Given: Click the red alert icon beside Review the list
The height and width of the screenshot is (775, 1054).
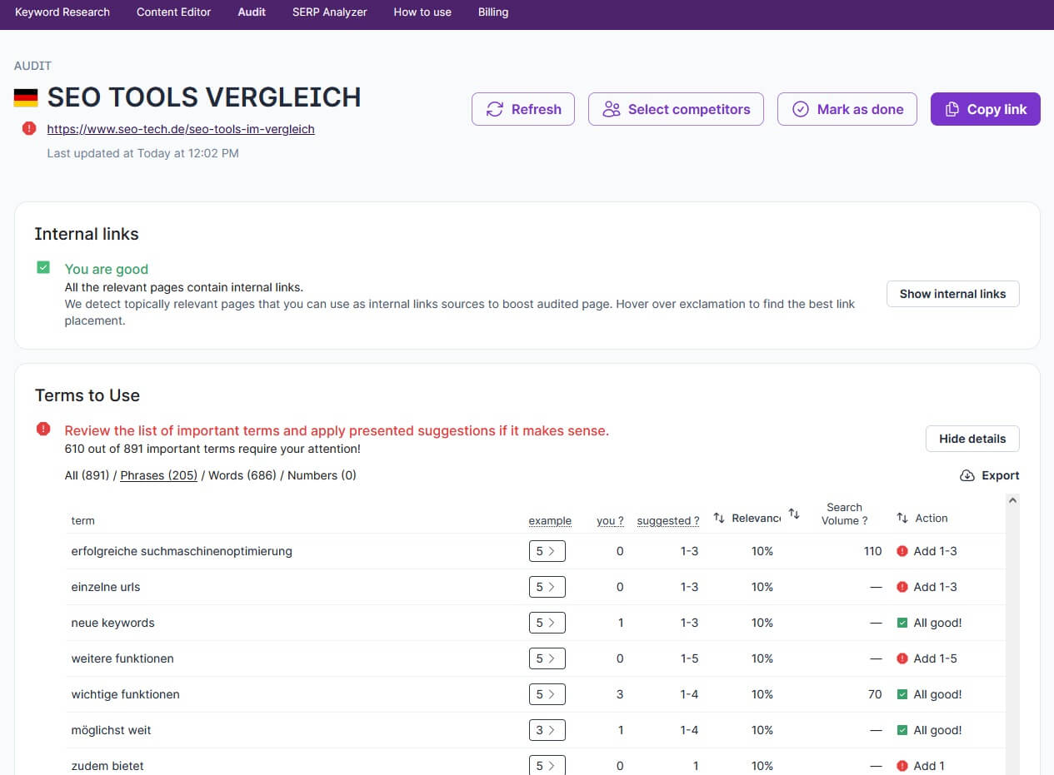Looking at the screenshot, I should tap(42, 428).
